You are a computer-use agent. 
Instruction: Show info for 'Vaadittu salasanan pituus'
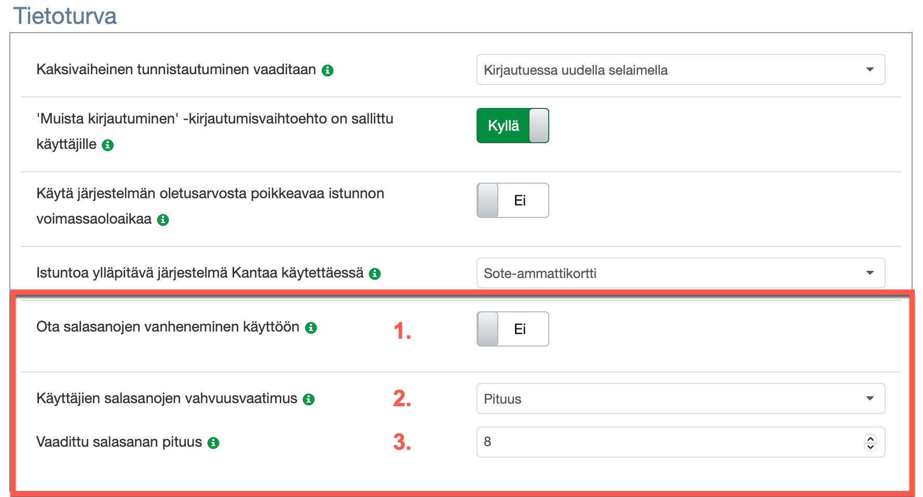[x=213, y=443]
